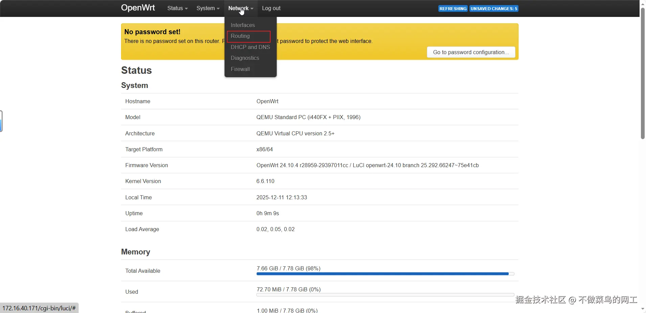Toggle the Refreshing status indicator
The height and width of the screenshot is (313, 646).
click(x=453, y=8)
